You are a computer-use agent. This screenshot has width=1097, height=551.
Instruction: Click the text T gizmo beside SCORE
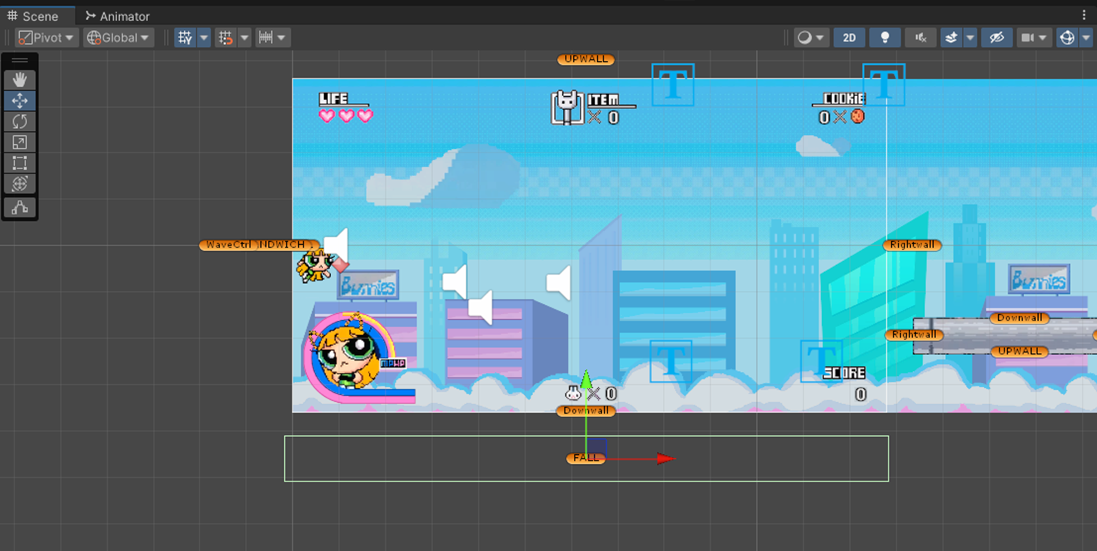click(821, 361)
